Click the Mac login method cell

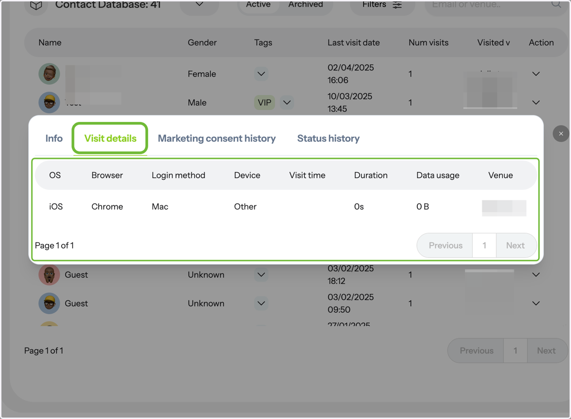point(160,207)
